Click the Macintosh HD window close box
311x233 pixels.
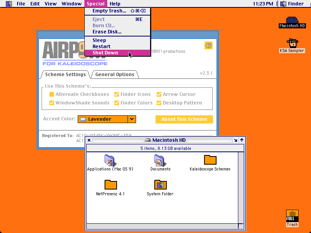tap(89, 140)
